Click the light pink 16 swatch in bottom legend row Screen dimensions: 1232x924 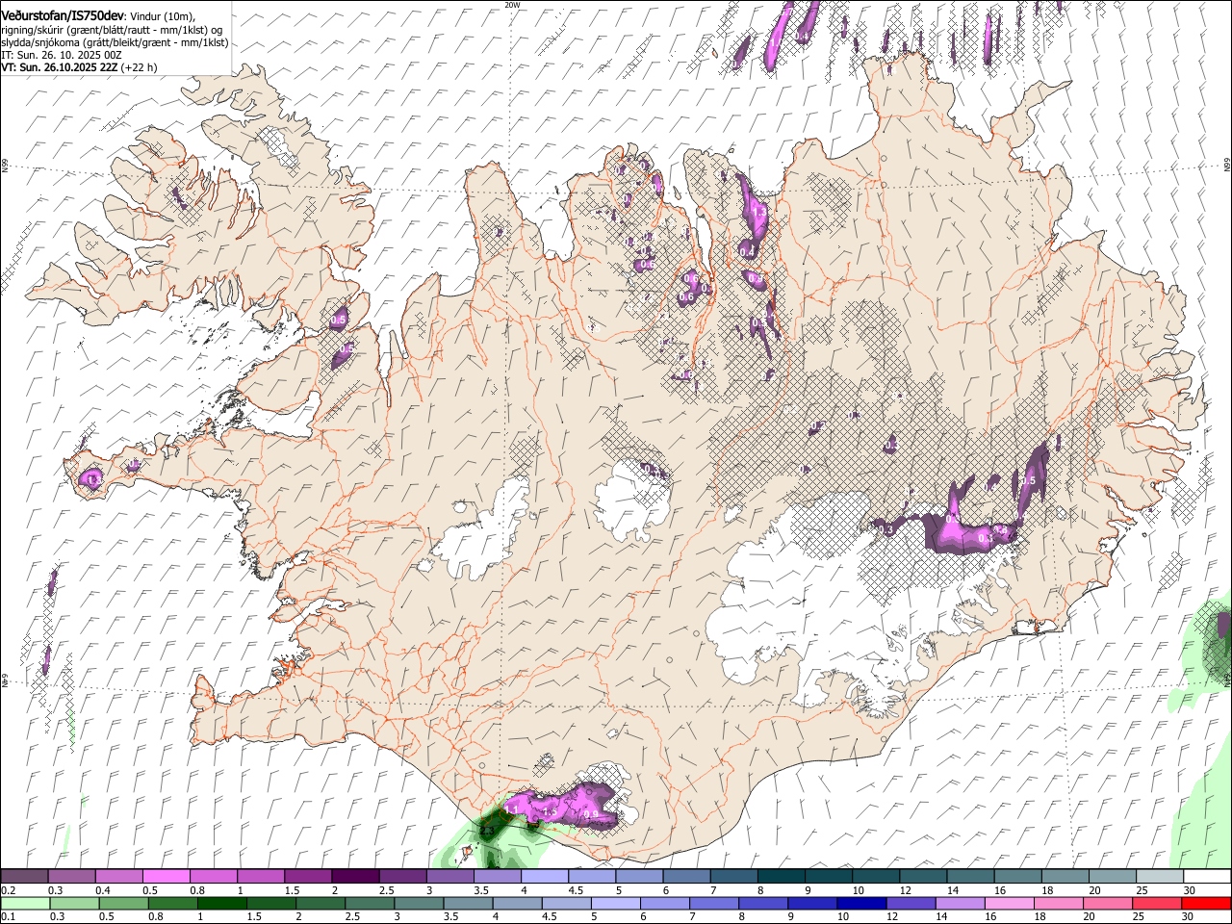1010,903
